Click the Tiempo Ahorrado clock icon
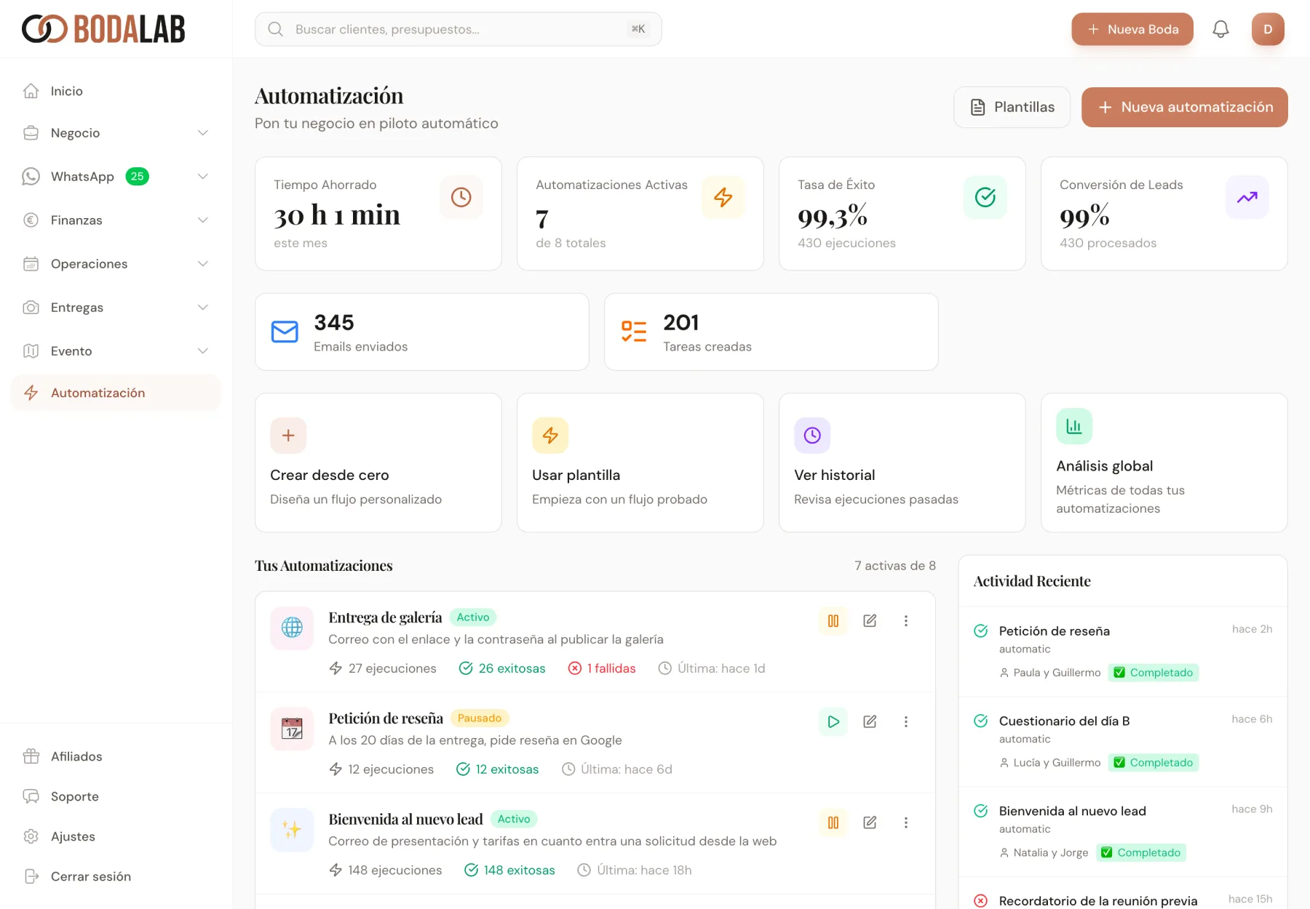The image size is (1310, 909). [461, 197]
